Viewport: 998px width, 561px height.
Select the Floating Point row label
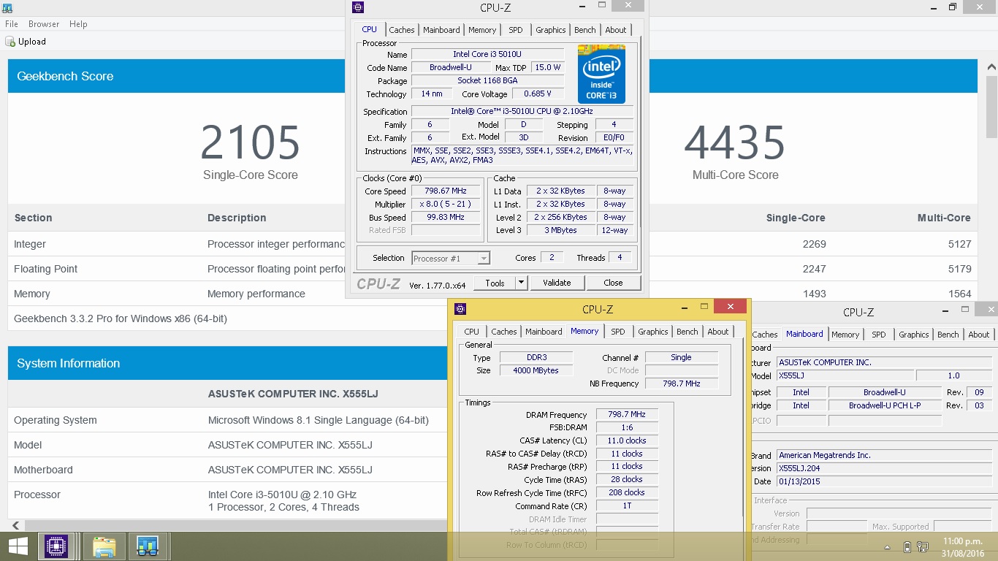(x=45, y=269)
